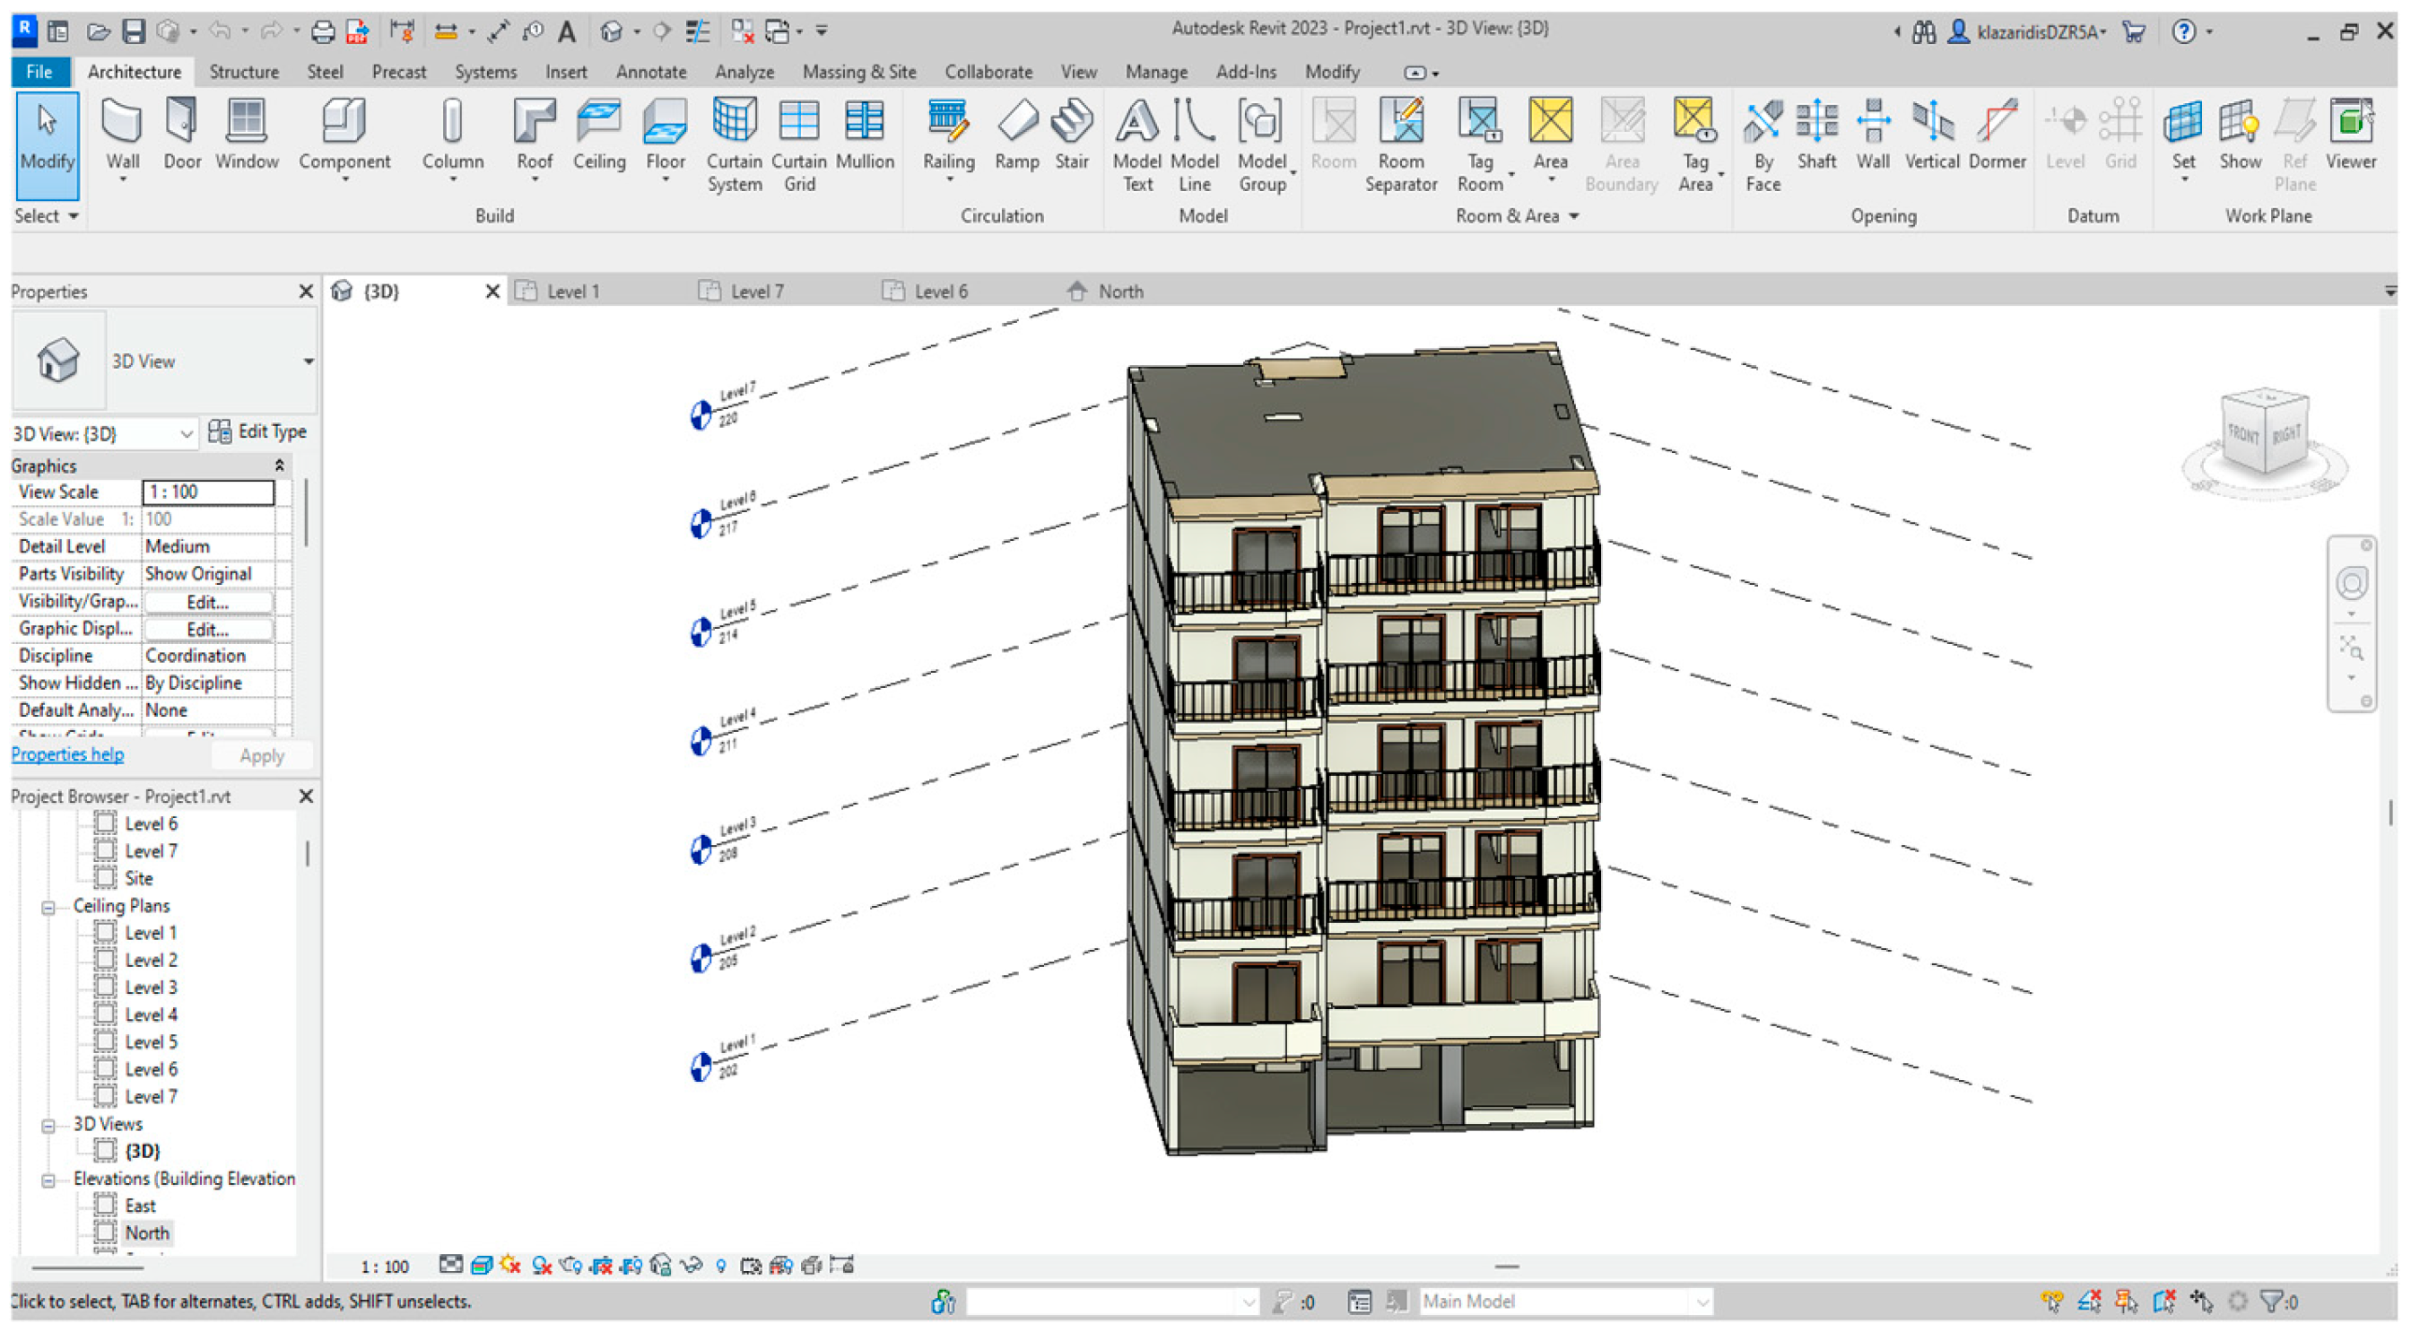
Task: Click the Edit Type button
Action: [x=258, y=431]
